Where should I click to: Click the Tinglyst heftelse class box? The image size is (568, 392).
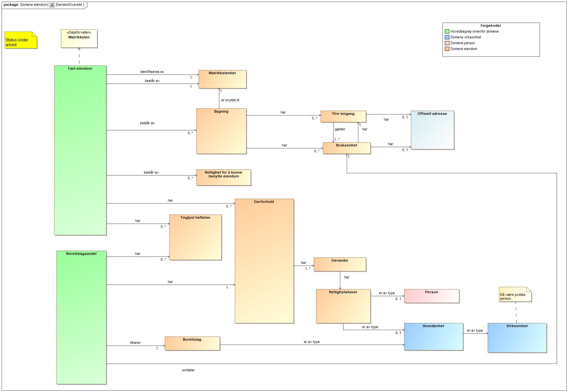pos(195,237)
